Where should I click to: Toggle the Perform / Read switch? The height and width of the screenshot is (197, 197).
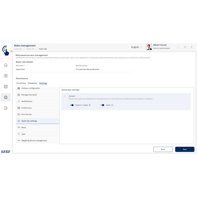pyautogui.click(x=72, y=105)
